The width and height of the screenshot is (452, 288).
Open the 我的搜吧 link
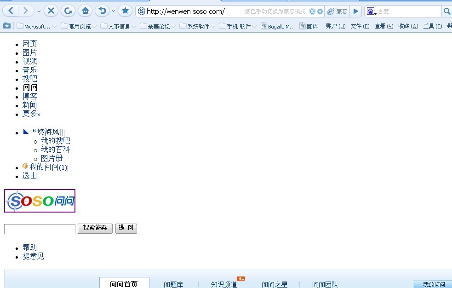[x=55, y=141]
